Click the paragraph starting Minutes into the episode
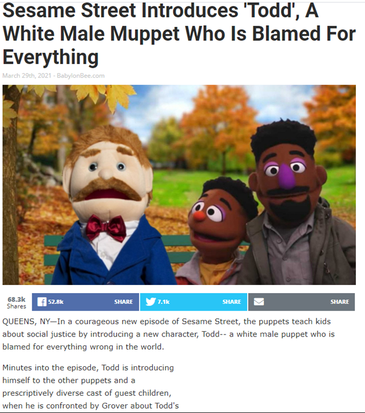 (91, 387)
